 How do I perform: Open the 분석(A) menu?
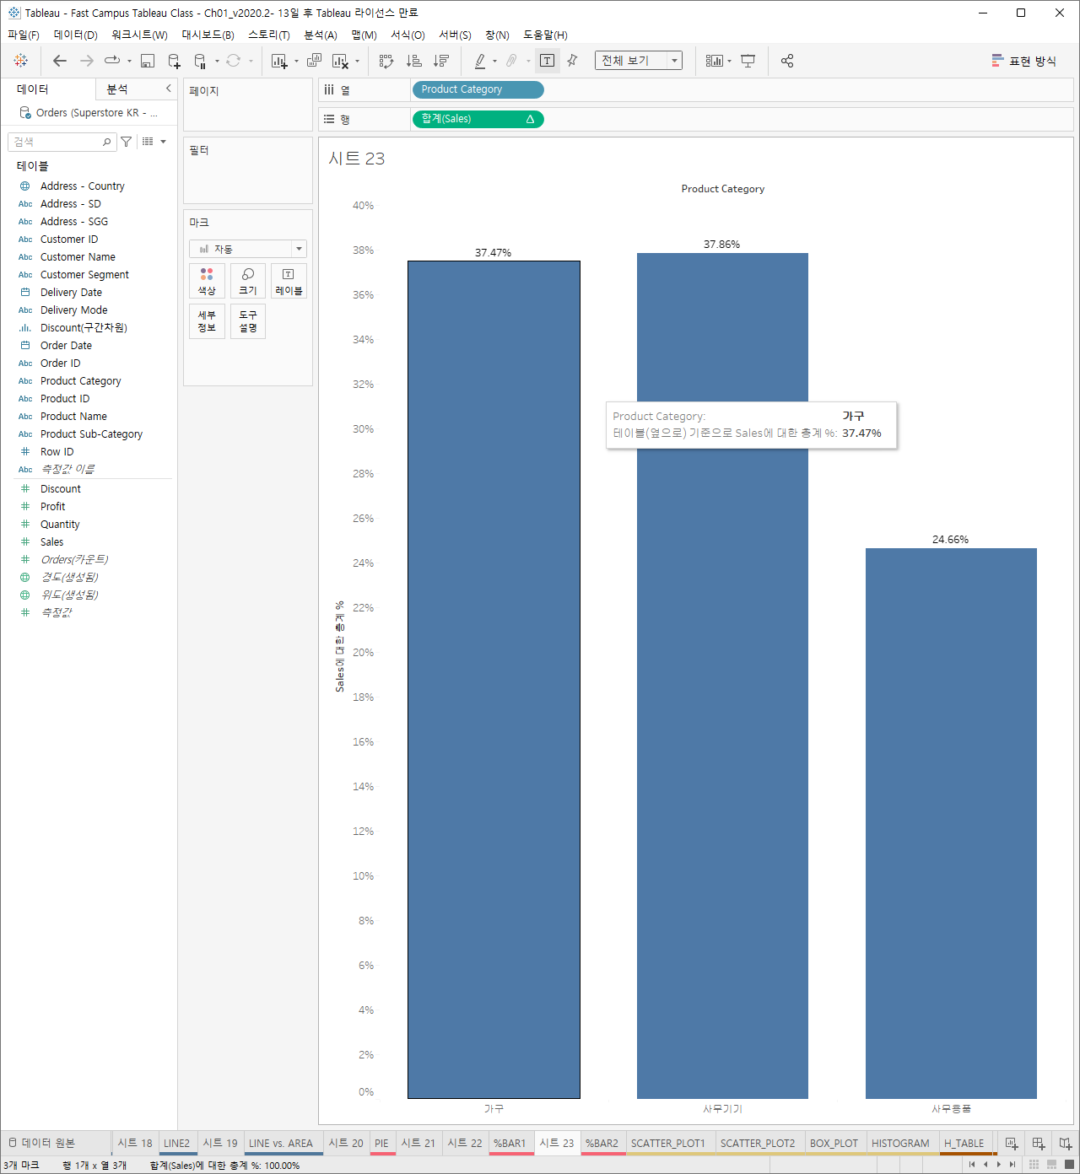(321, 35)
